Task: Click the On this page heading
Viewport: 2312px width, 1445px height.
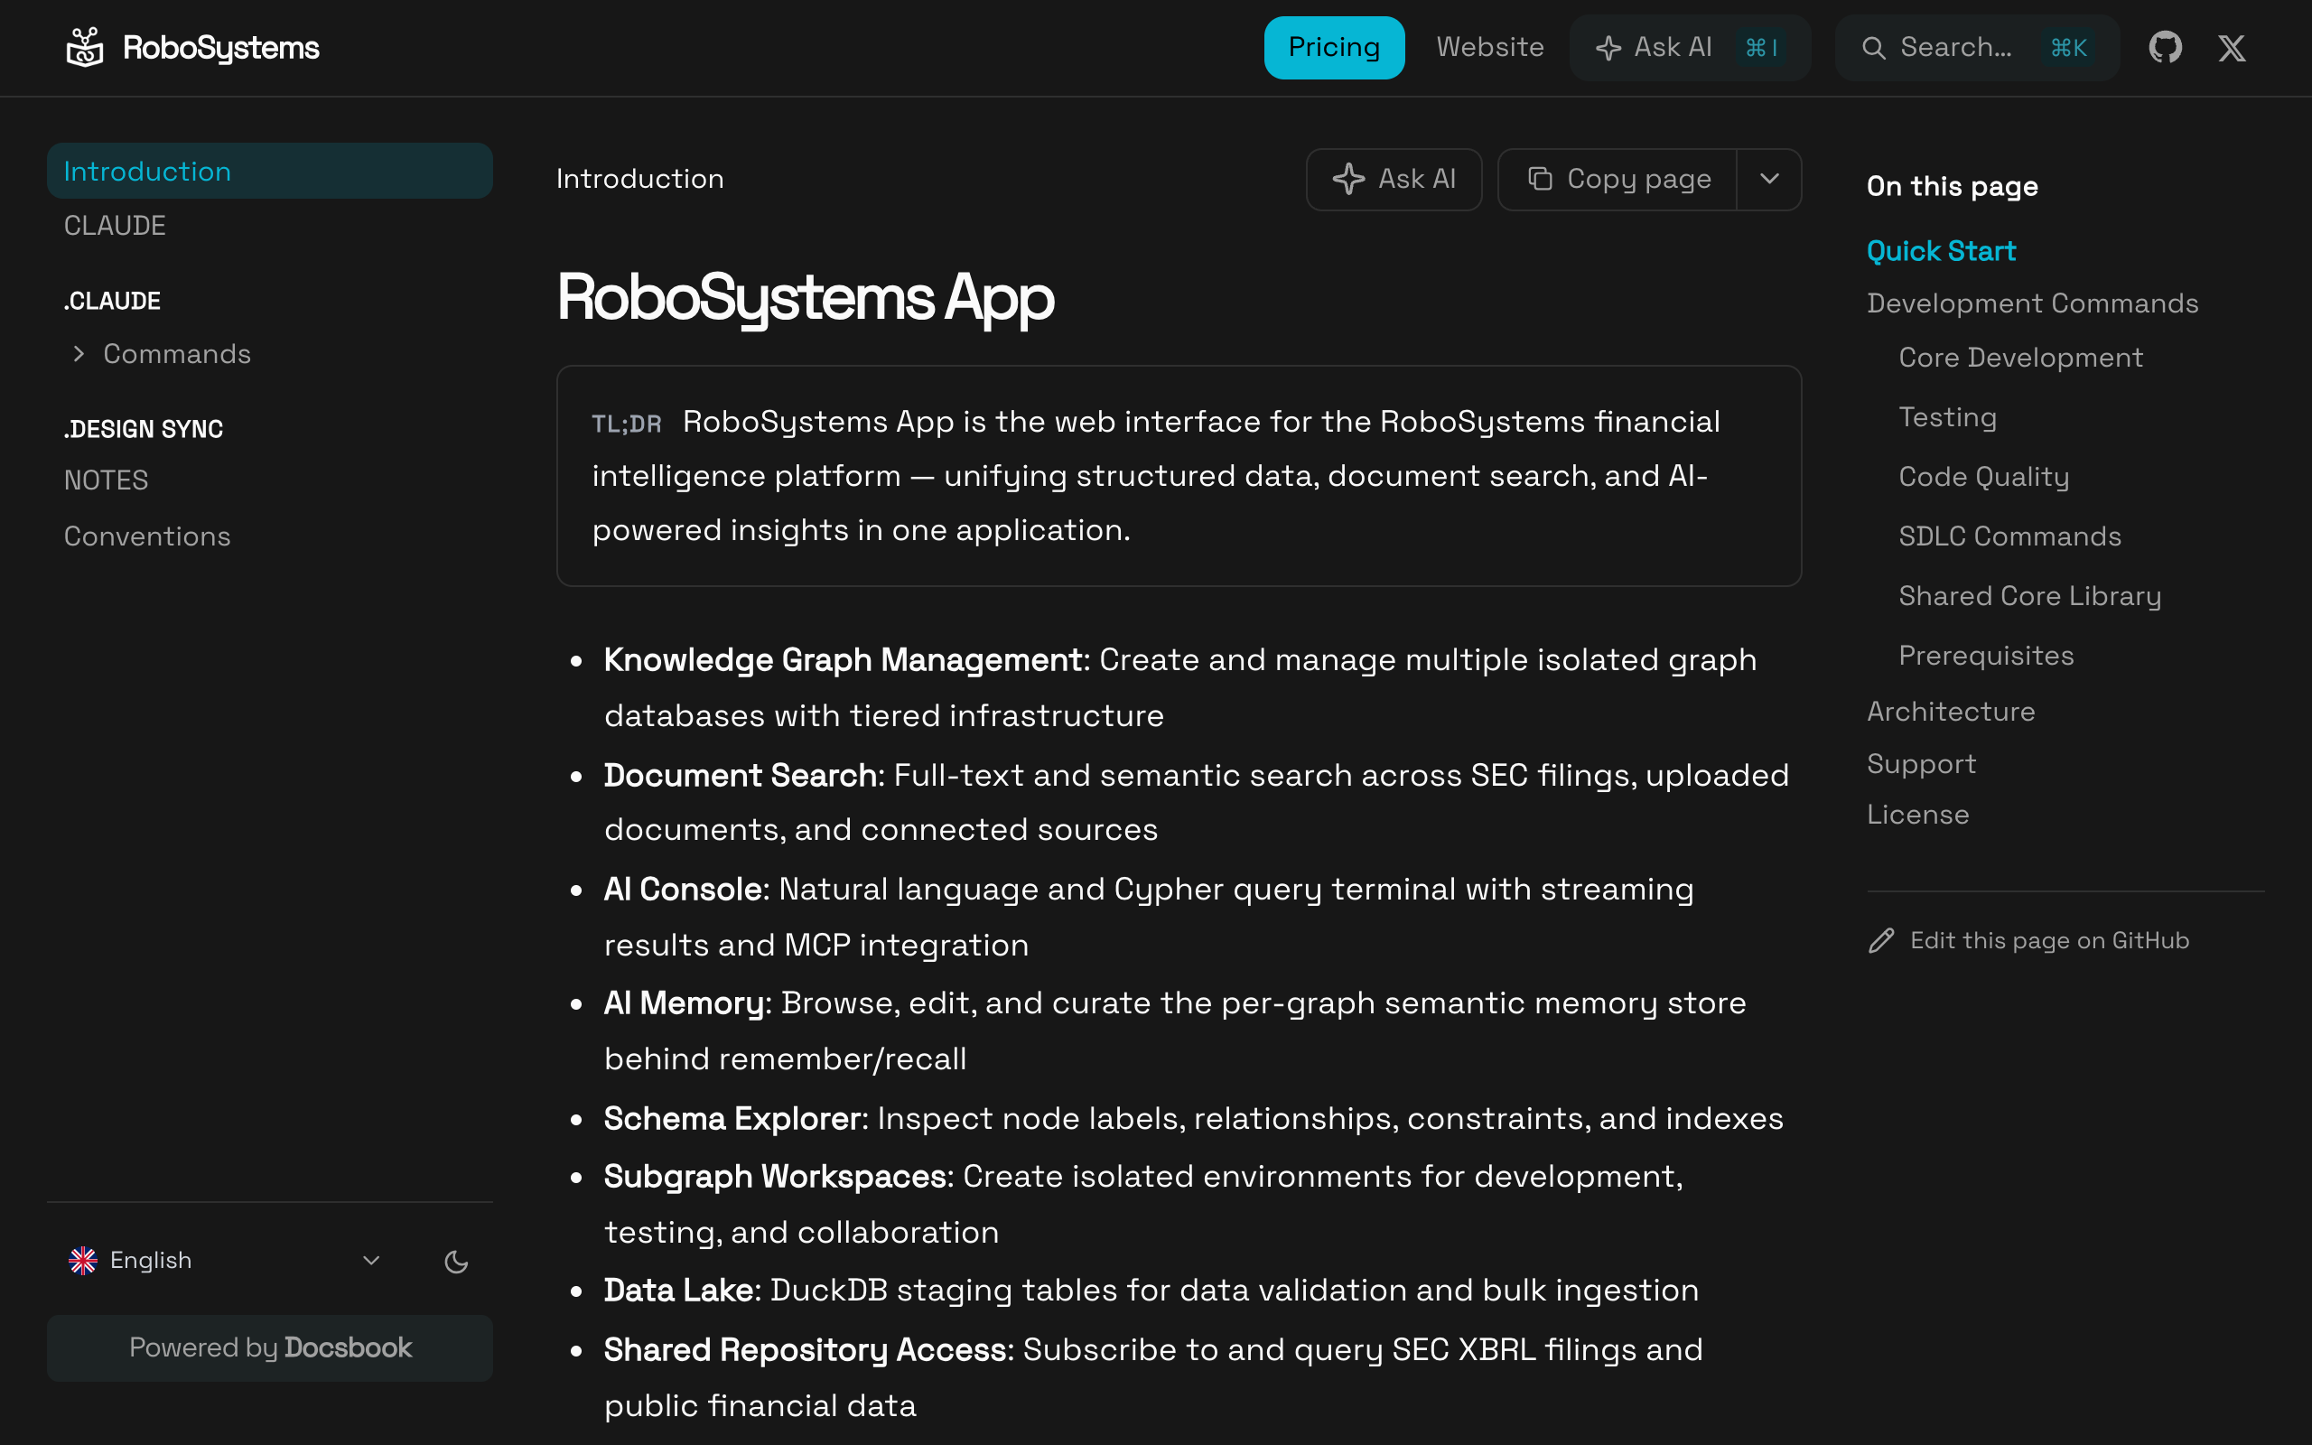Action: tap(1952, 186)
